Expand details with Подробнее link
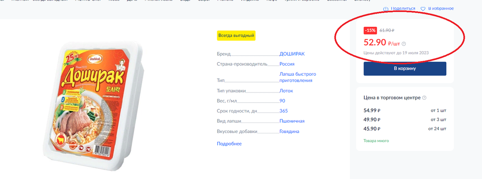The height and width of the screenshot is (179, 482). click(x=229, y=144)
